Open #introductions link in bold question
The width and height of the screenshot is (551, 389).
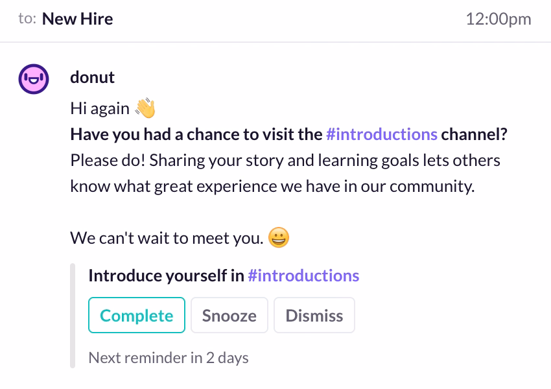pos(382,134)
